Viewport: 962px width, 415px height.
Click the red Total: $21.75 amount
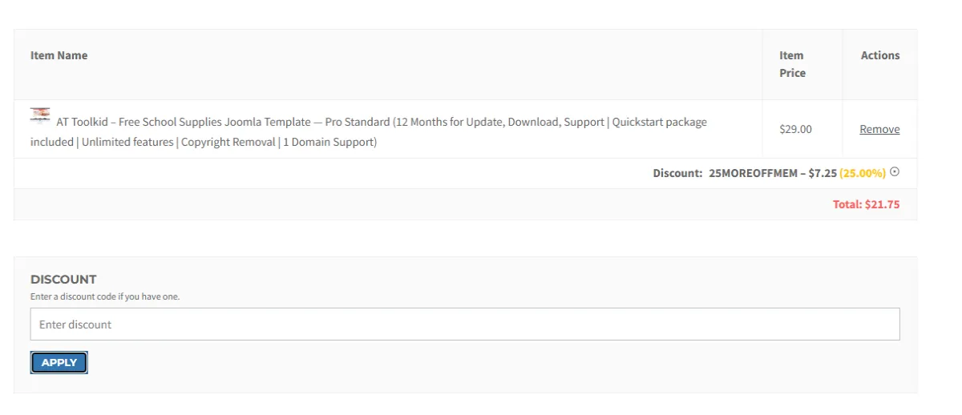coord(866,204)
